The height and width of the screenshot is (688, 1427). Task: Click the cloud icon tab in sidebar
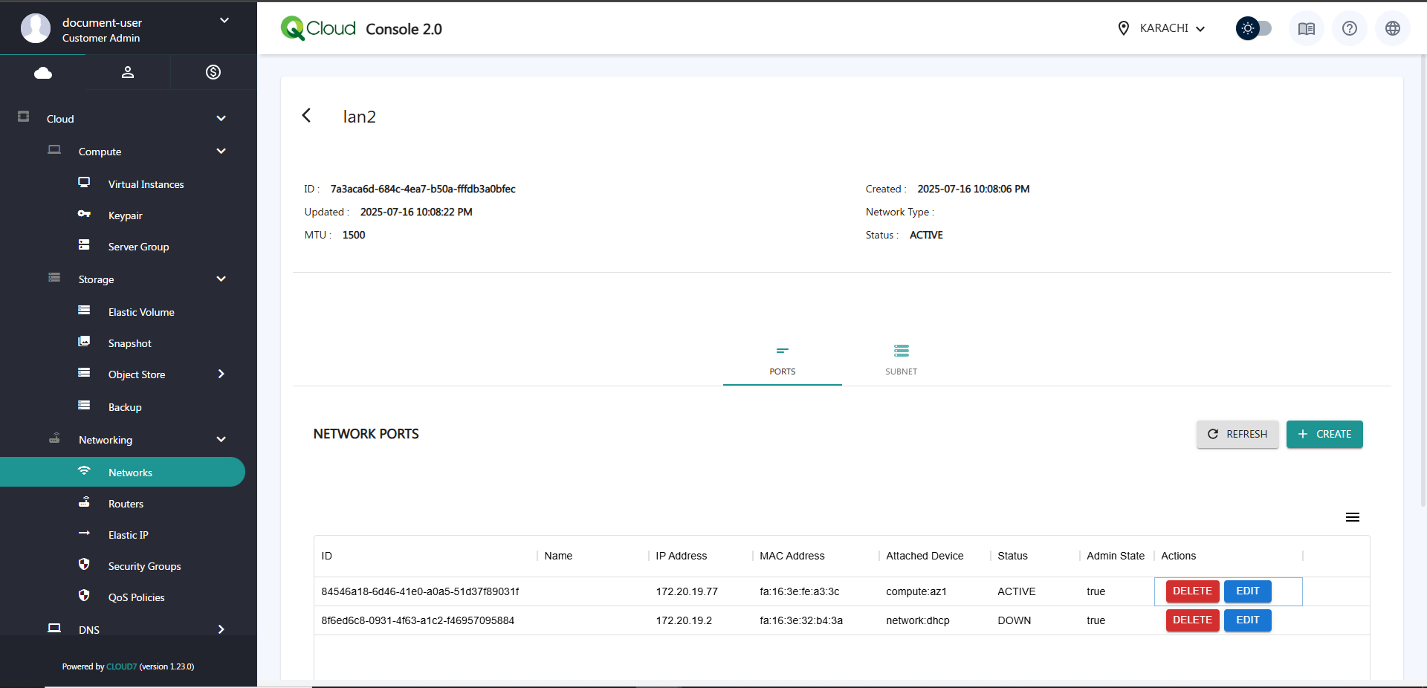(x=43, y=72)
